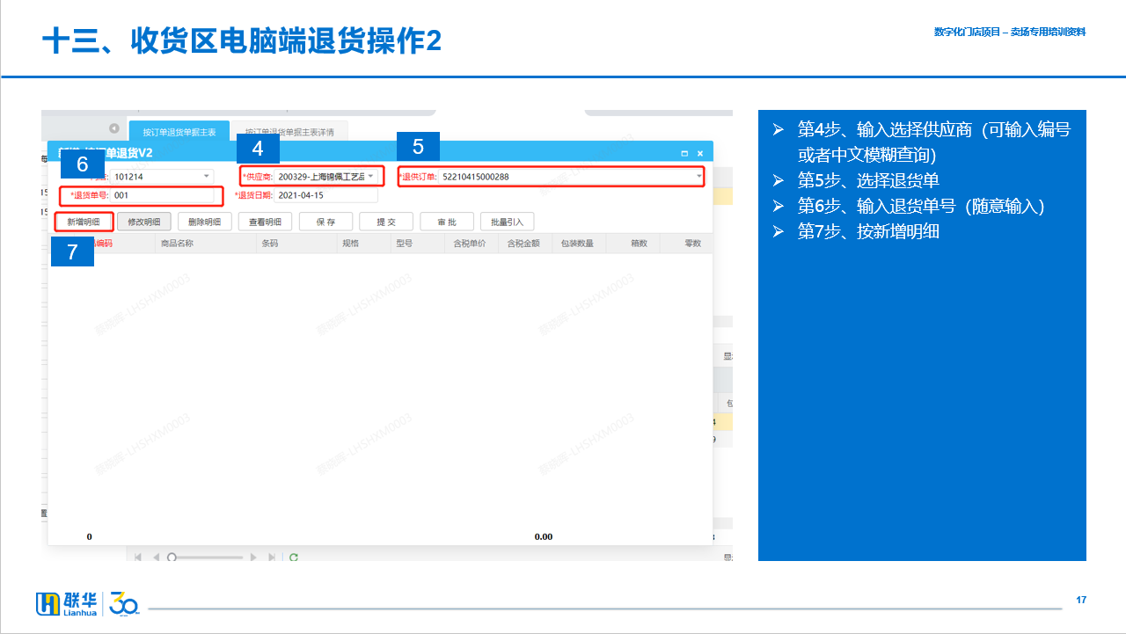Click the 保存 button
1126x634 pixels.
[326, 222]
